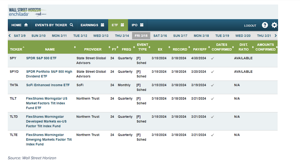Click the SPY dates confirmed checkmark

[212, 58]
